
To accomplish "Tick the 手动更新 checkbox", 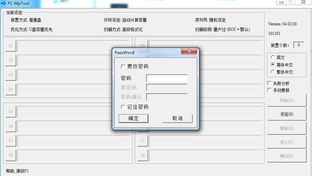I will pos(269,90).
